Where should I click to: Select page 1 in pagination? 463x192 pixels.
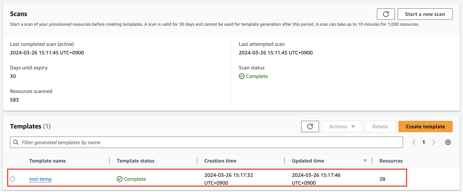click(x=424, y=142)
